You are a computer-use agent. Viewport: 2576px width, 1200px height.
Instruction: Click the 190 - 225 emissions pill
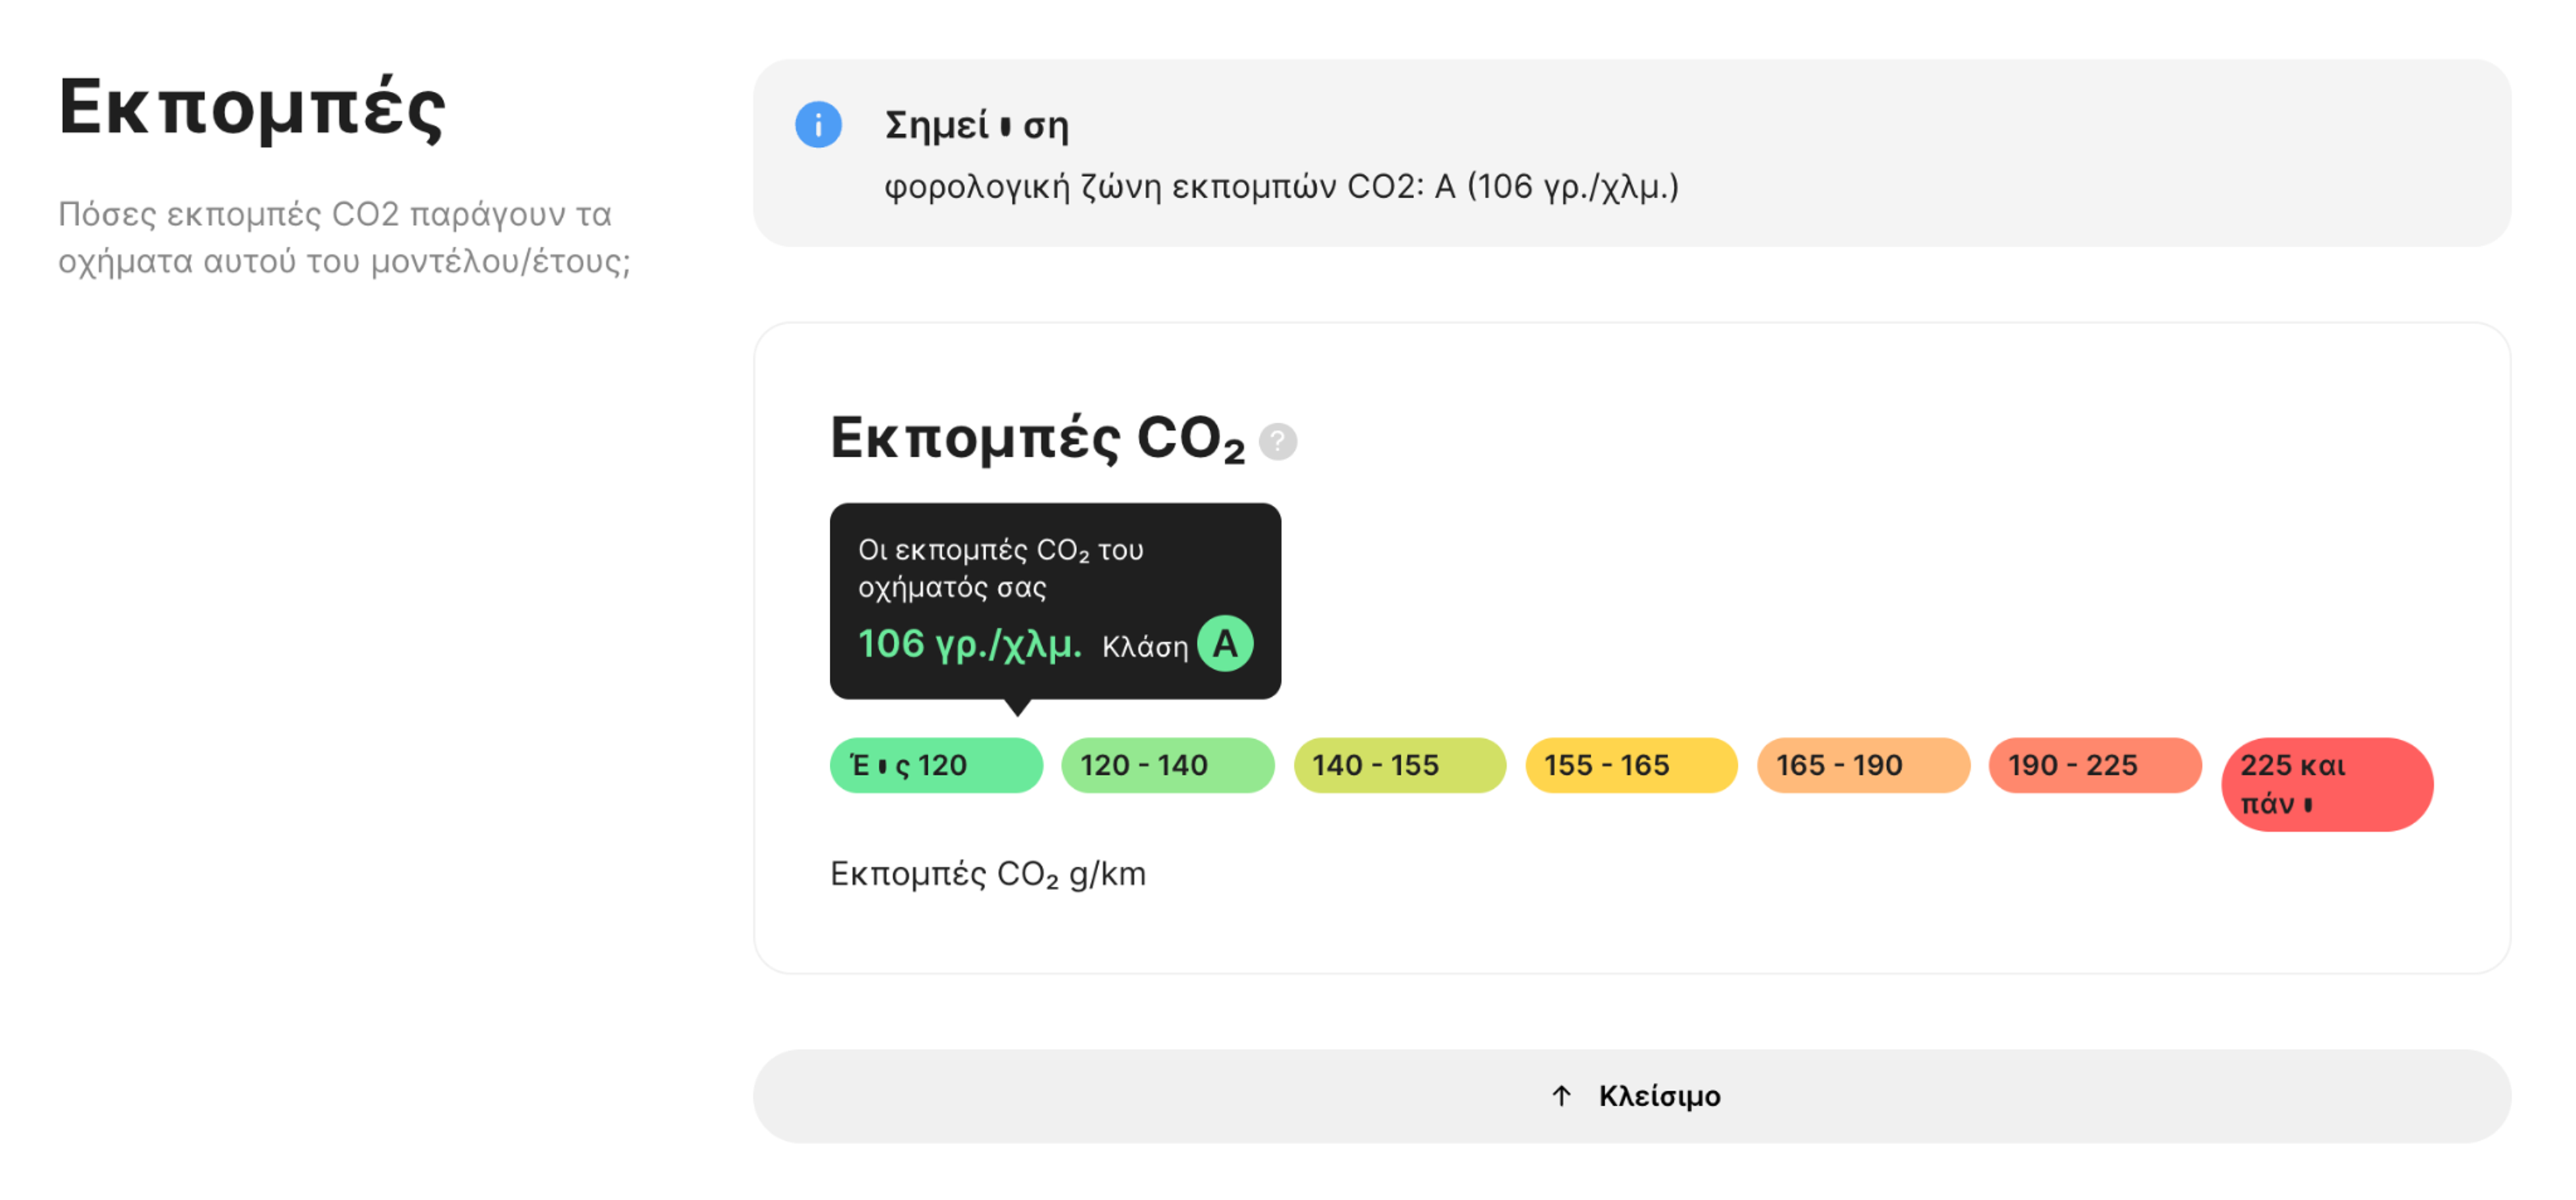2094,765
